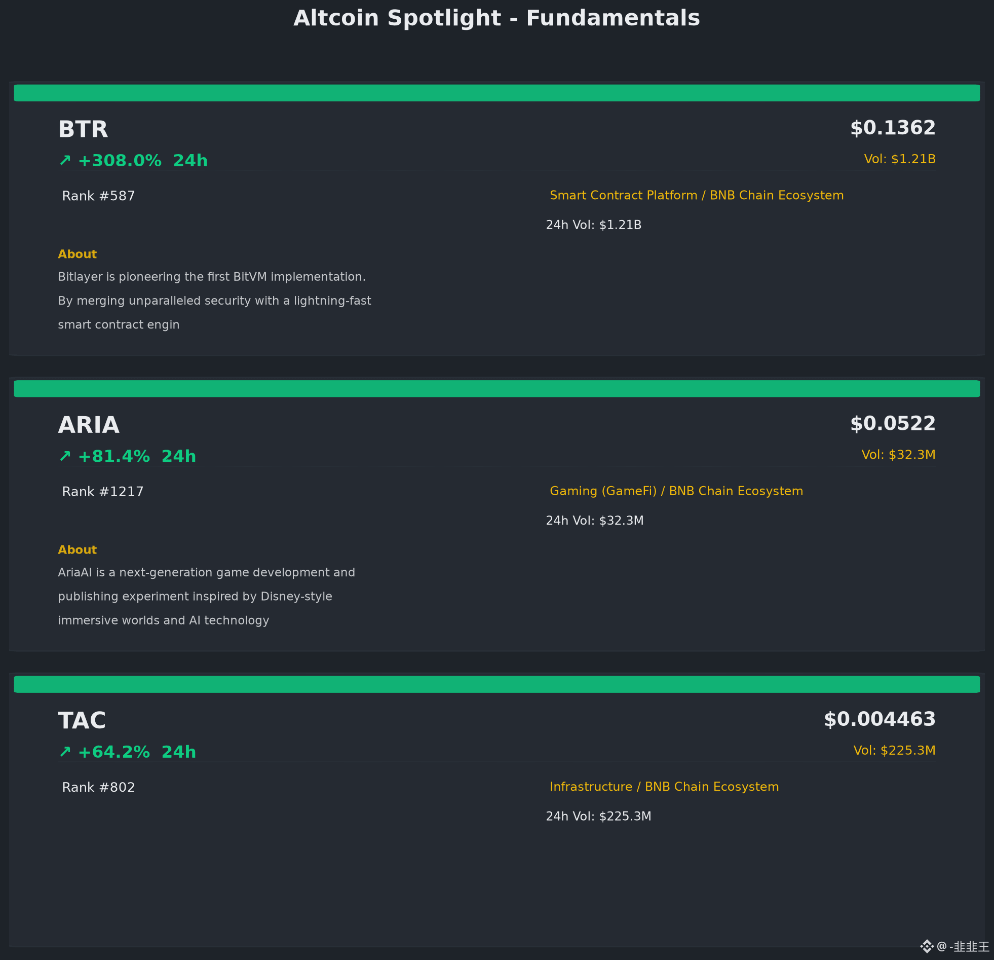The height and width of the screenshot is (960, 994).
Task: Click the ARIA price $0.0522
Action: pos(893,424)
